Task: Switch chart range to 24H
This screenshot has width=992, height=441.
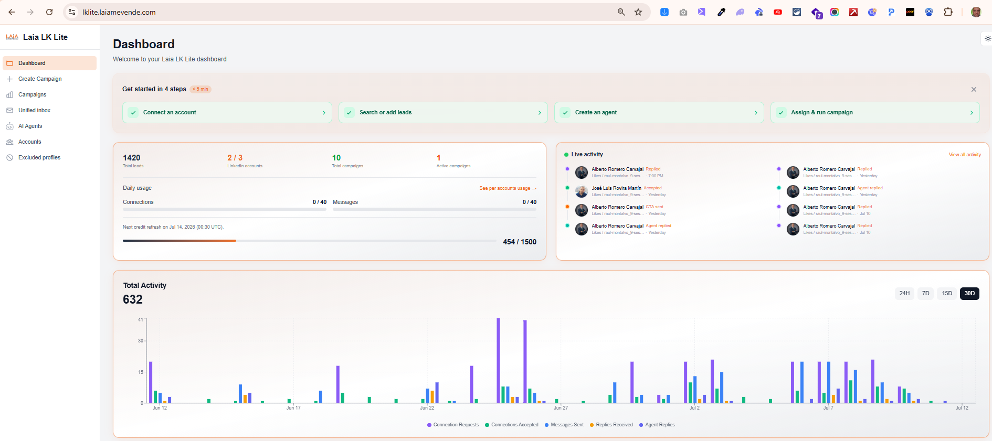Action: [x=904, y=294]
